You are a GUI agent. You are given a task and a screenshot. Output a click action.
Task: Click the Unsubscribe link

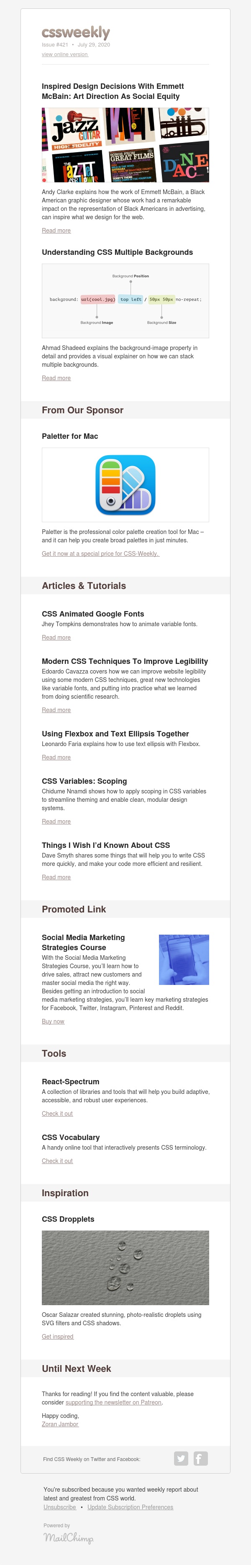click(x=60, y=1507)
